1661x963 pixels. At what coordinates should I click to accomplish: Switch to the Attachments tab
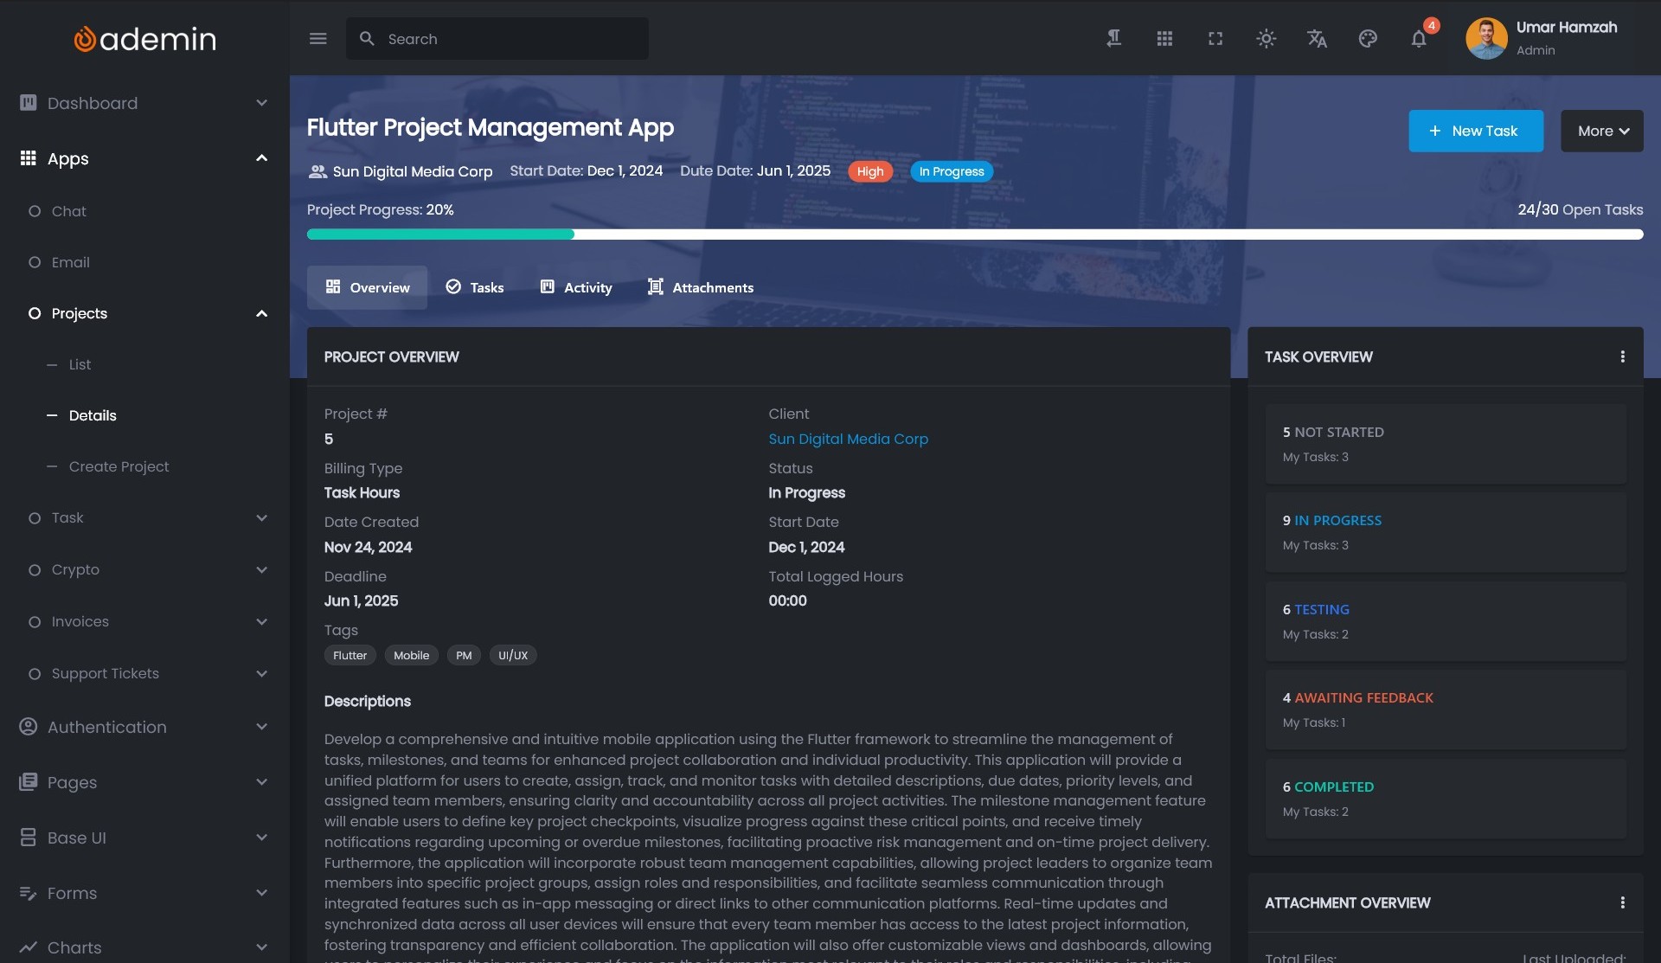point(701,287)
